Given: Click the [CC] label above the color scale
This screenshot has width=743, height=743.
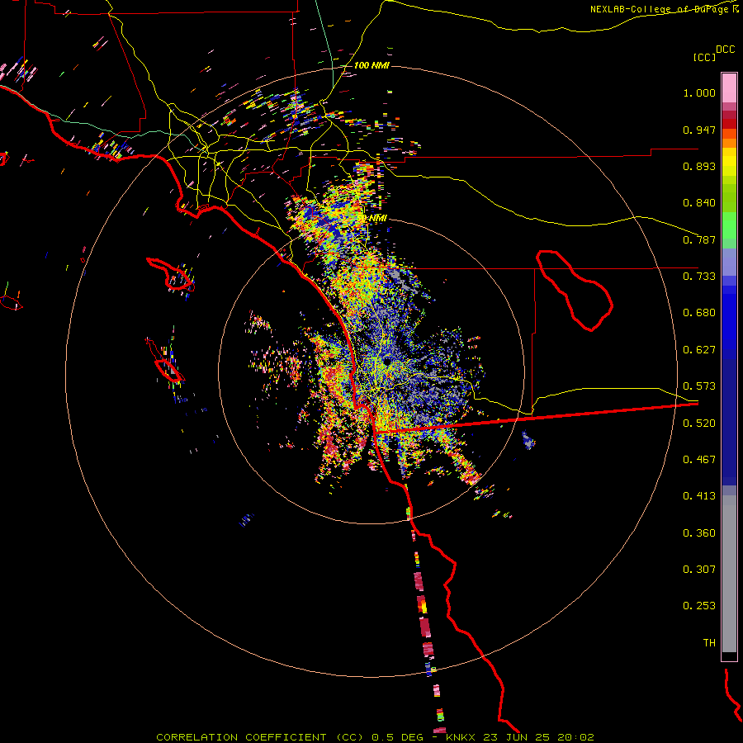Looking at the screenshot, I should tap(705, 57).
